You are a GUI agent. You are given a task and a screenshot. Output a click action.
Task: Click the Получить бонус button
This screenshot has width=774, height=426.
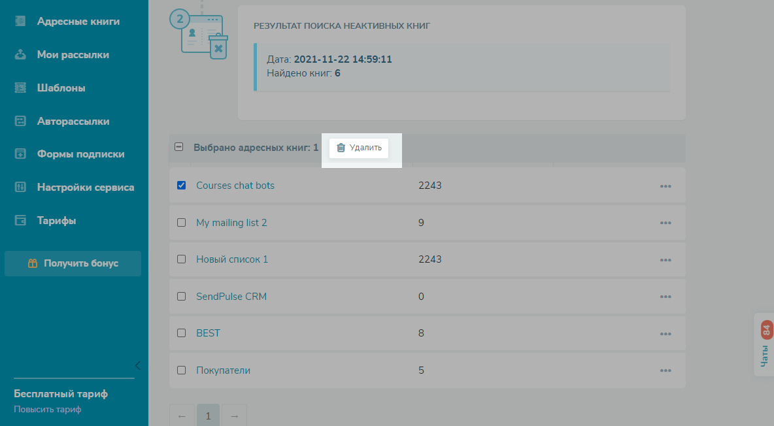pos(73,263)
